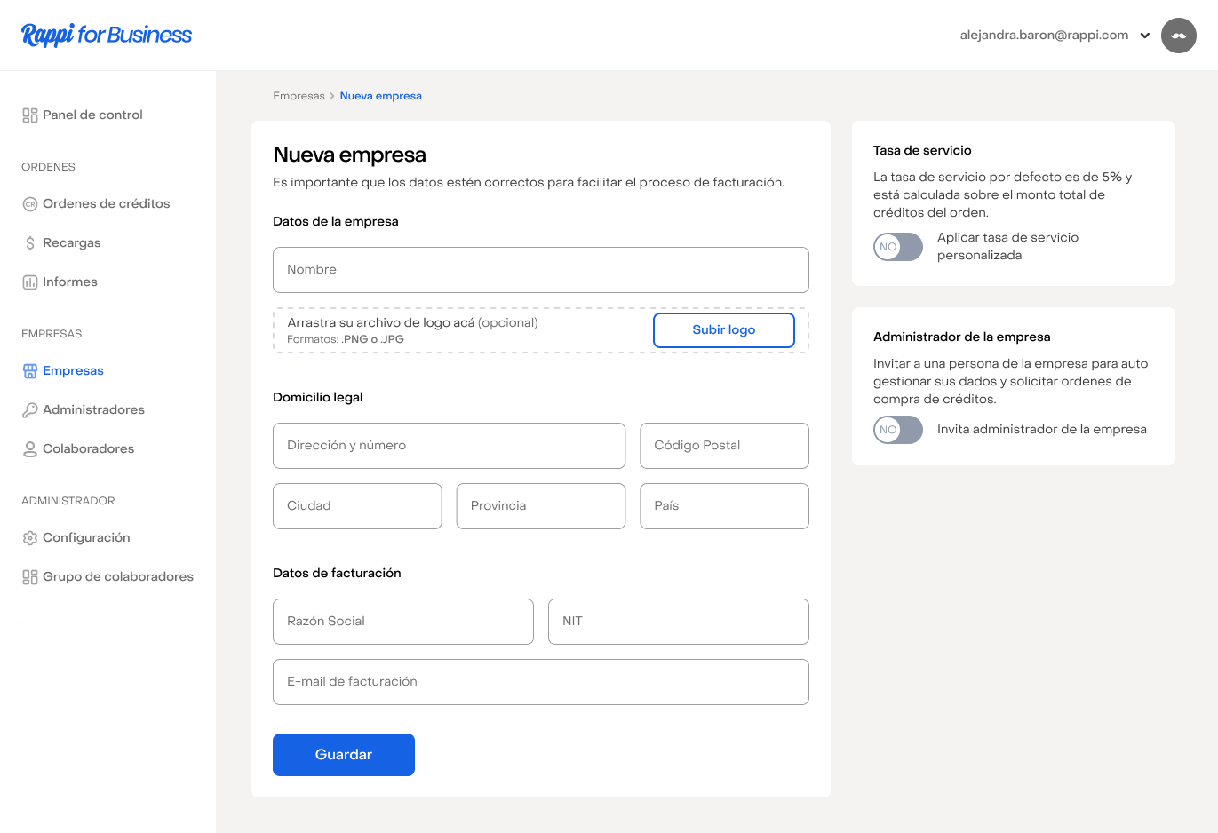Go to Empresas in the breadcrumb
1218x833 pixels.
(299, 96)
